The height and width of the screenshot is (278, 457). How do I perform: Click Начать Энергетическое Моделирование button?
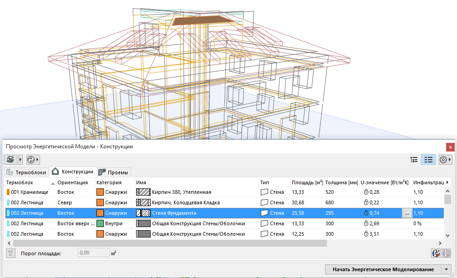[x=383, y=269]
